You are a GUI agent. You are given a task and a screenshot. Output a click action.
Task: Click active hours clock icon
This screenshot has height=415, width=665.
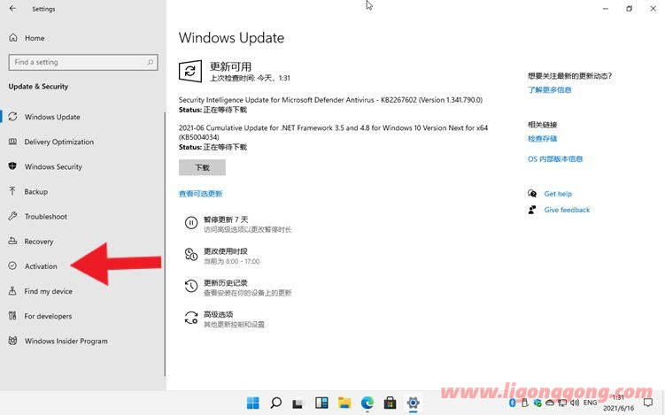pos(191,254)
